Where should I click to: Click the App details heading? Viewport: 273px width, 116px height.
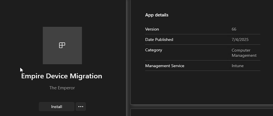click(157, 15)
